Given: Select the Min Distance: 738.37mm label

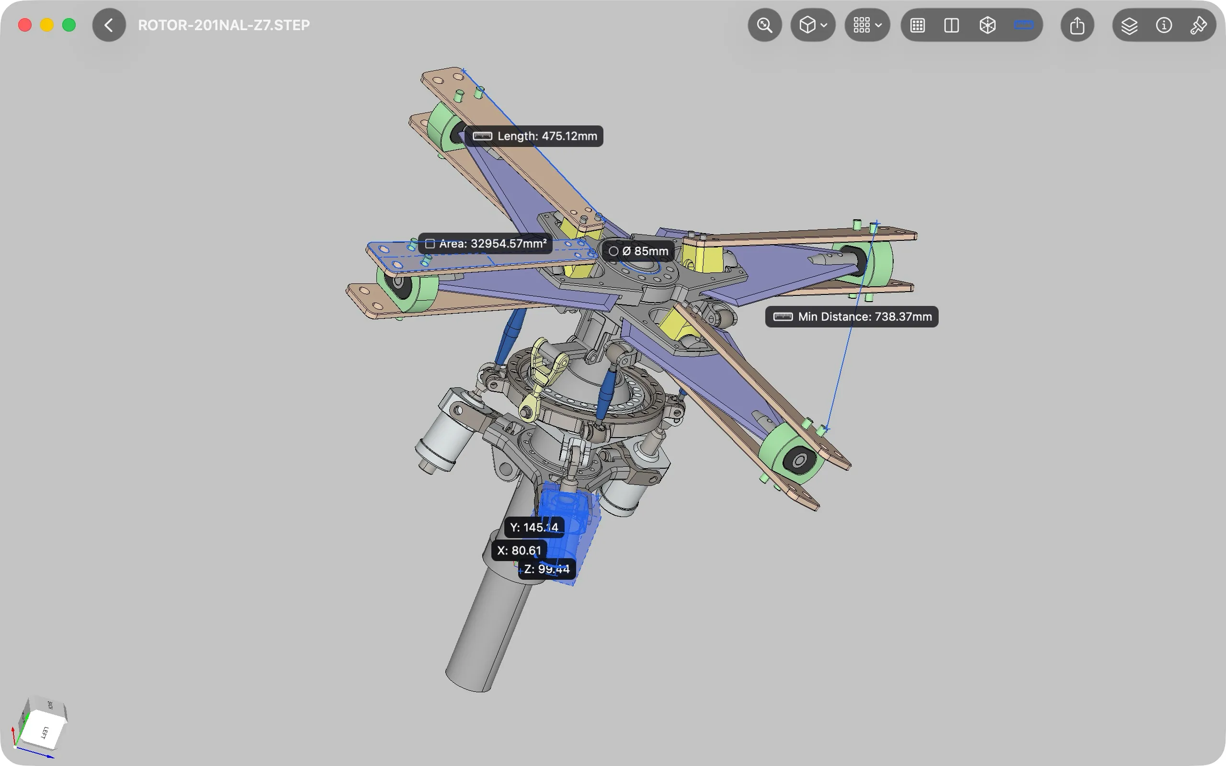Looking at the screenshot, I should point(851,316).
